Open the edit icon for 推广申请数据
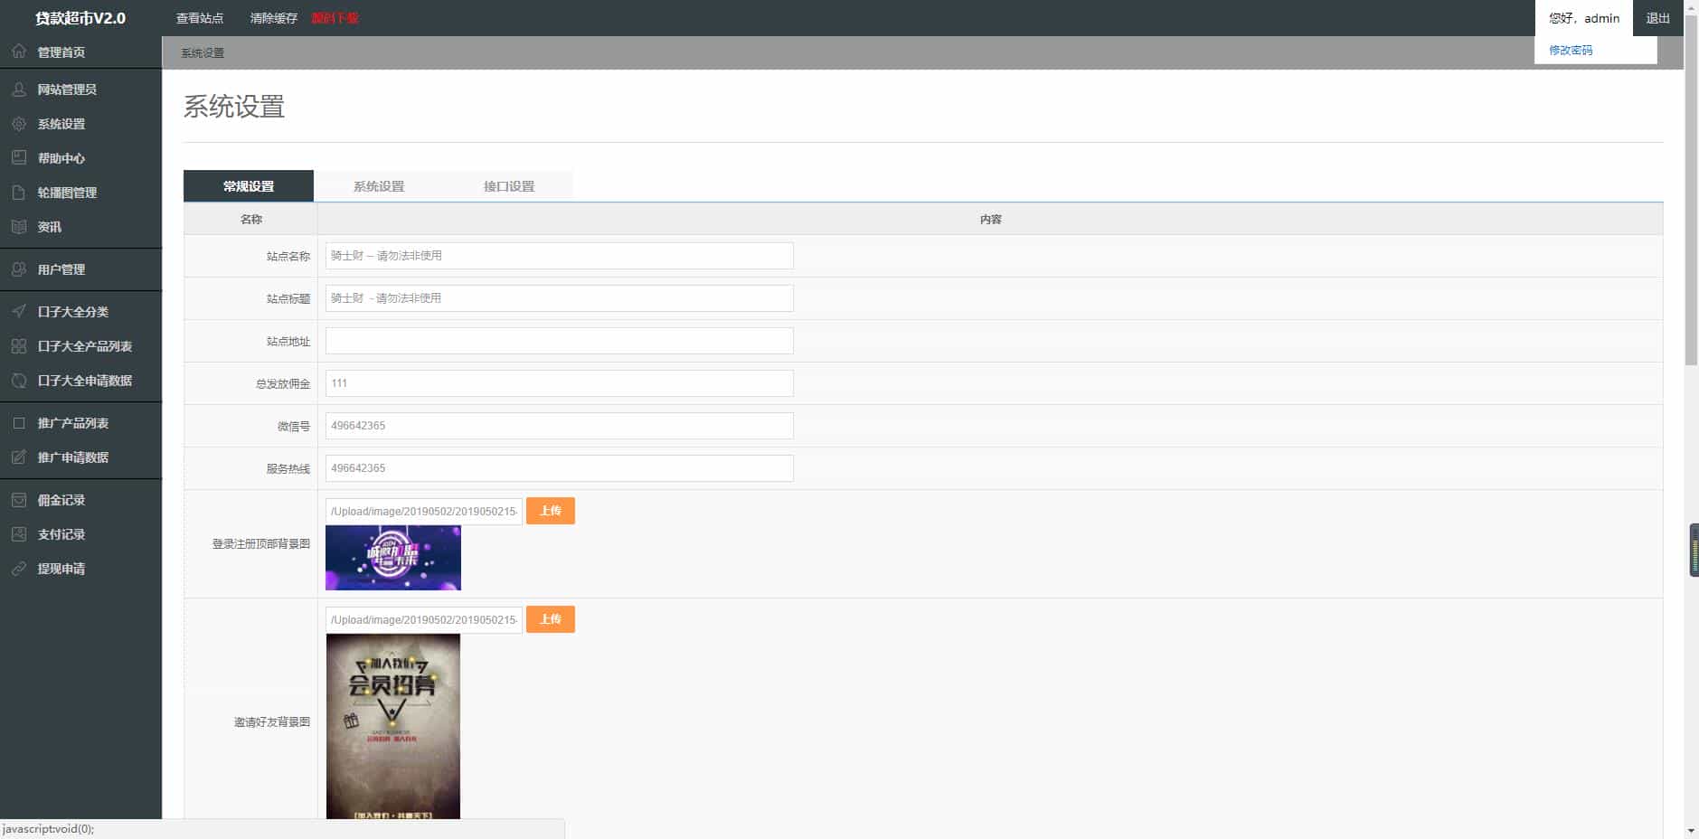The width and height of the screenshot is (1699, 839). point(19,457)
